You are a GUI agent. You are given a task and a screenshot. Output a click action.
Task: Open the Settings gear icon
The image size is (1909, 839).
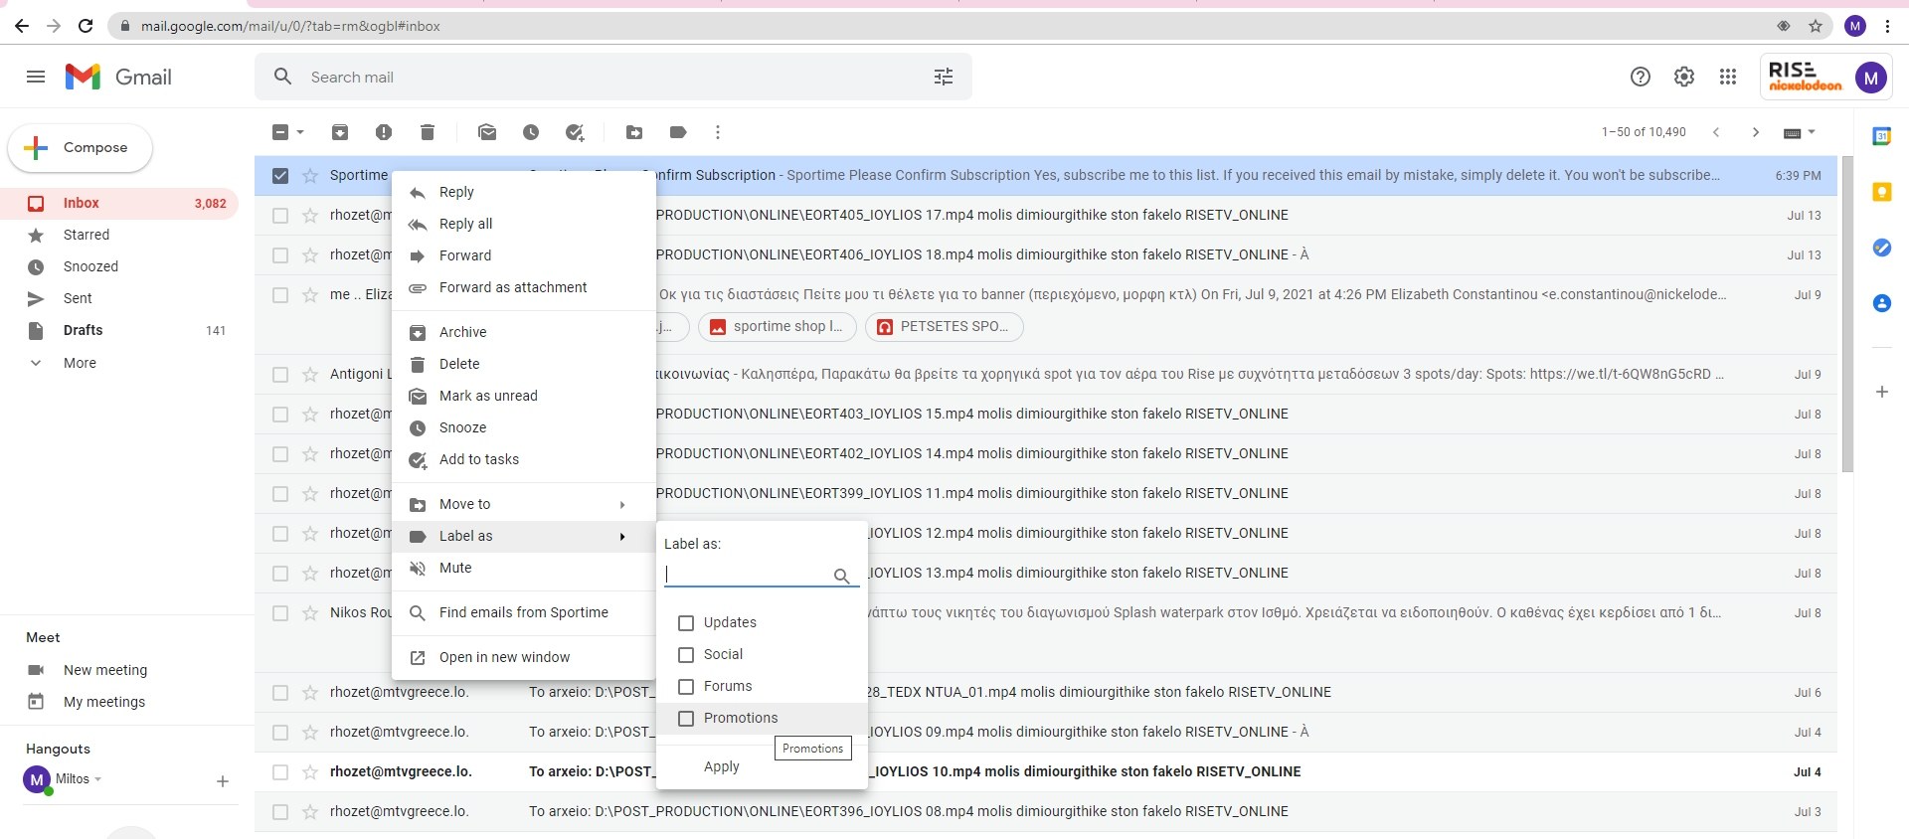point(1684,77)
